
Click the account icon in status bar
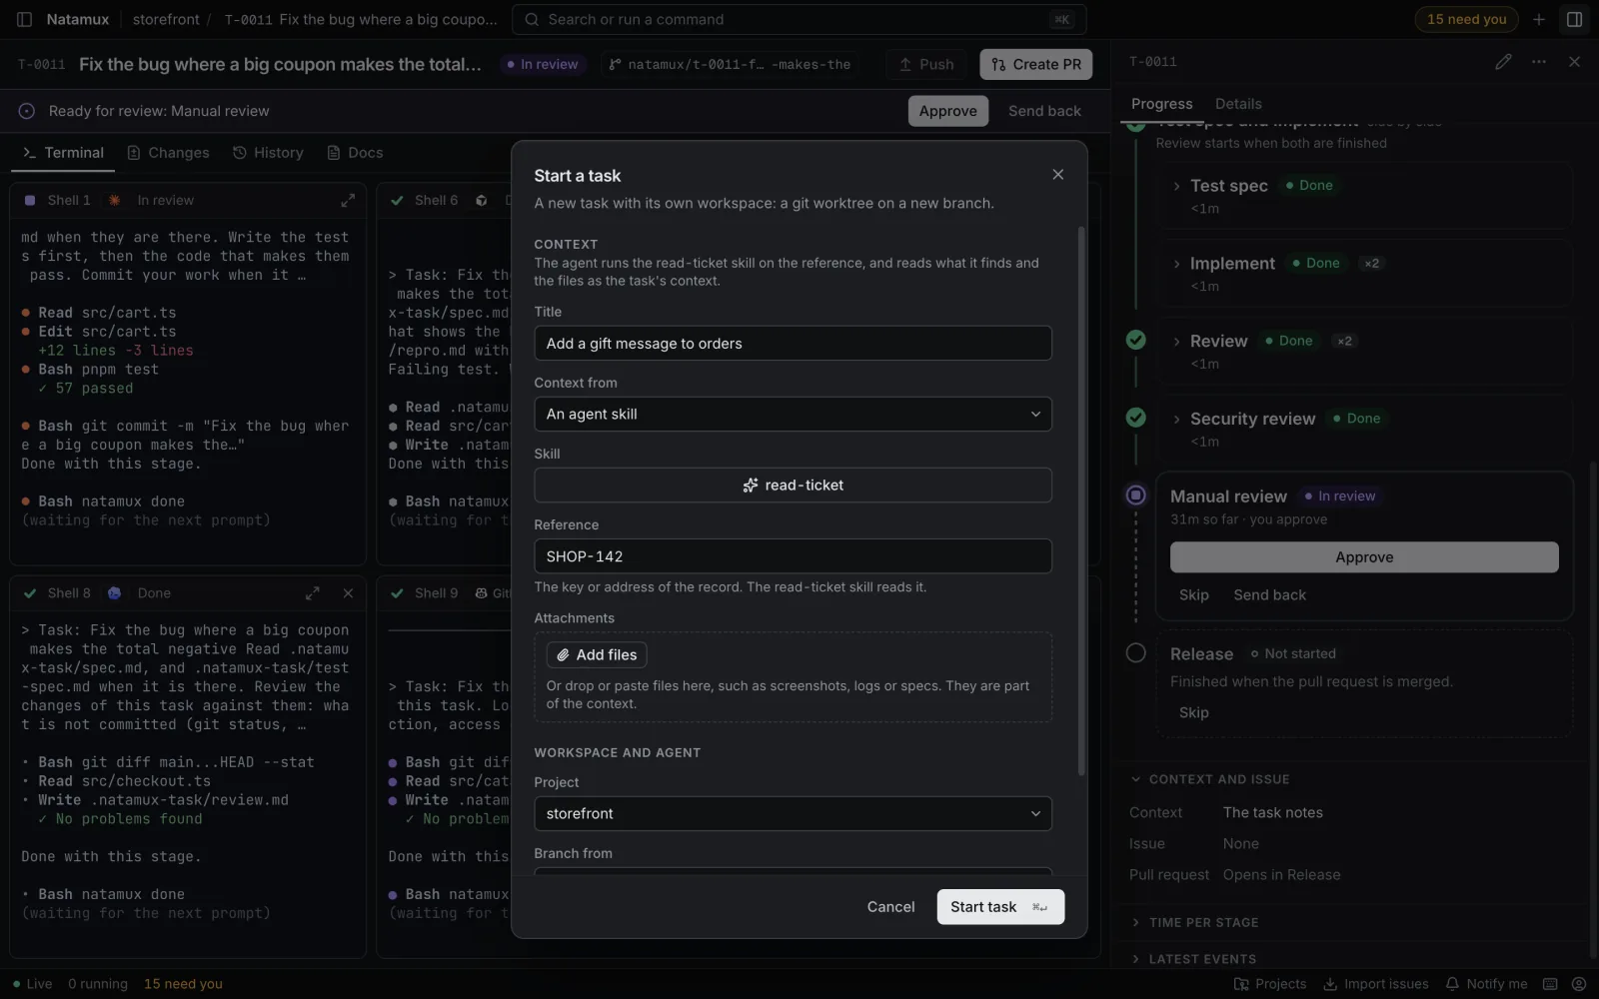point(1578,984)
